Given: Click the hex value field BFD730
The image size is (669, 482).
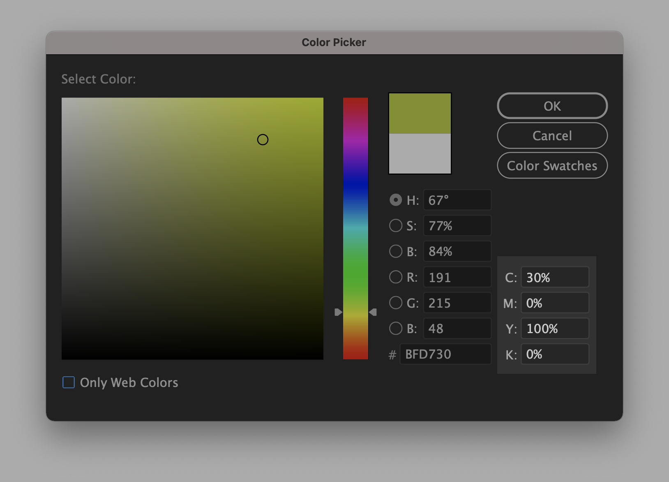Looking at the screenshot, I should point(445,354).
